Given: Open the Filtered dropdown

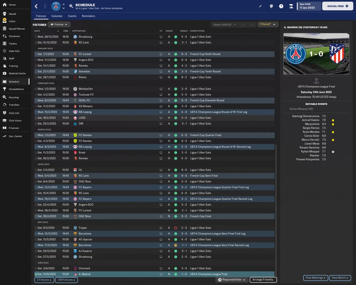Looking at the screenshot, I should pyautogui.click(x=268, y=24).
